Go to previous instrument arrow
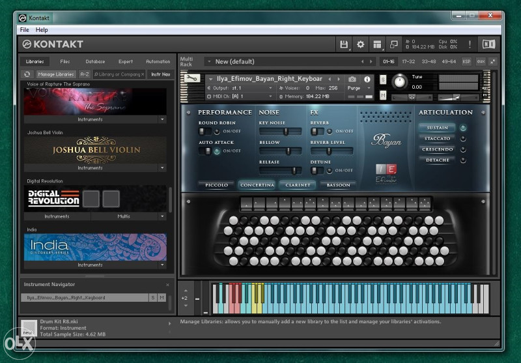Image resolution: width=521 pixels, height=363 pixels. click(330, 79)
